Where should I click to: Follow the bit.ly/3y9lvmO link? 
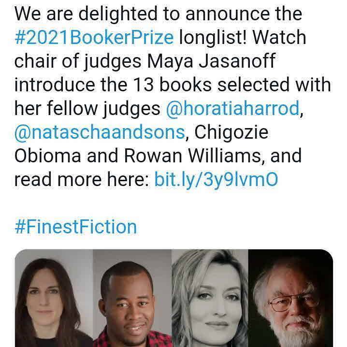pos(216,180)
